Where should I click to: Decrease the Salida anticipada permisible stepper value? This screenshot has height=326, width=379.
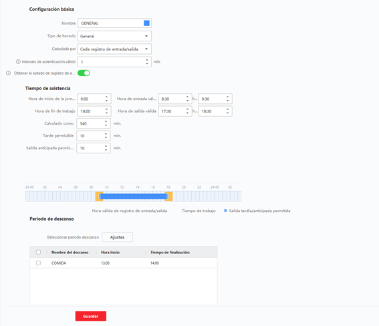click(106, 150)
